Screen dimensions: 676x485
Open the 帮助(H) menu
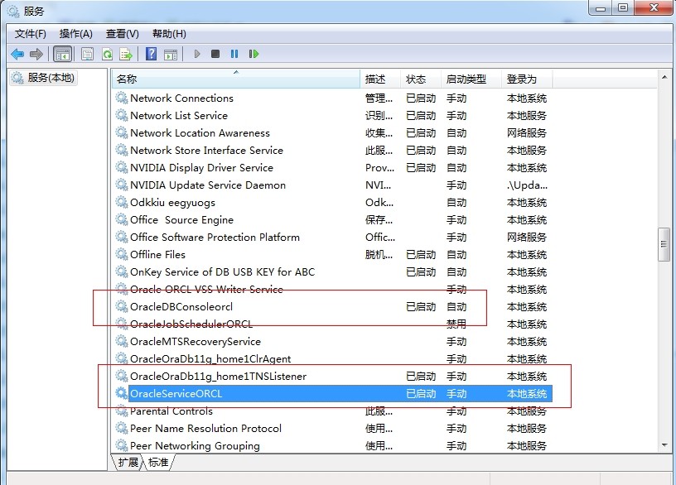[x=170, y=34]
